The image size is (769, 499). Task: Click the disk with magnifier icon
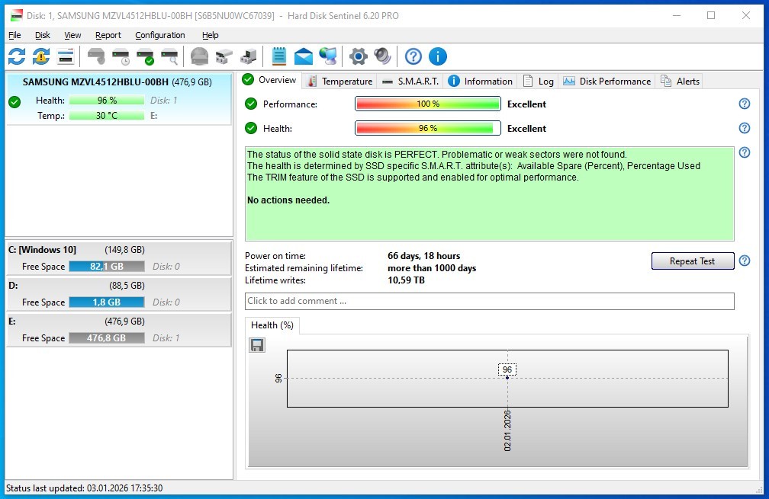pyautogui.click(x=169, y=56)
